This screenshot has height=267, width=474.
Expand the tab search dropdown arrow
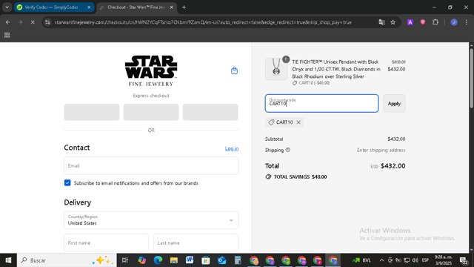pyautogui.click(x=7, y=7)
